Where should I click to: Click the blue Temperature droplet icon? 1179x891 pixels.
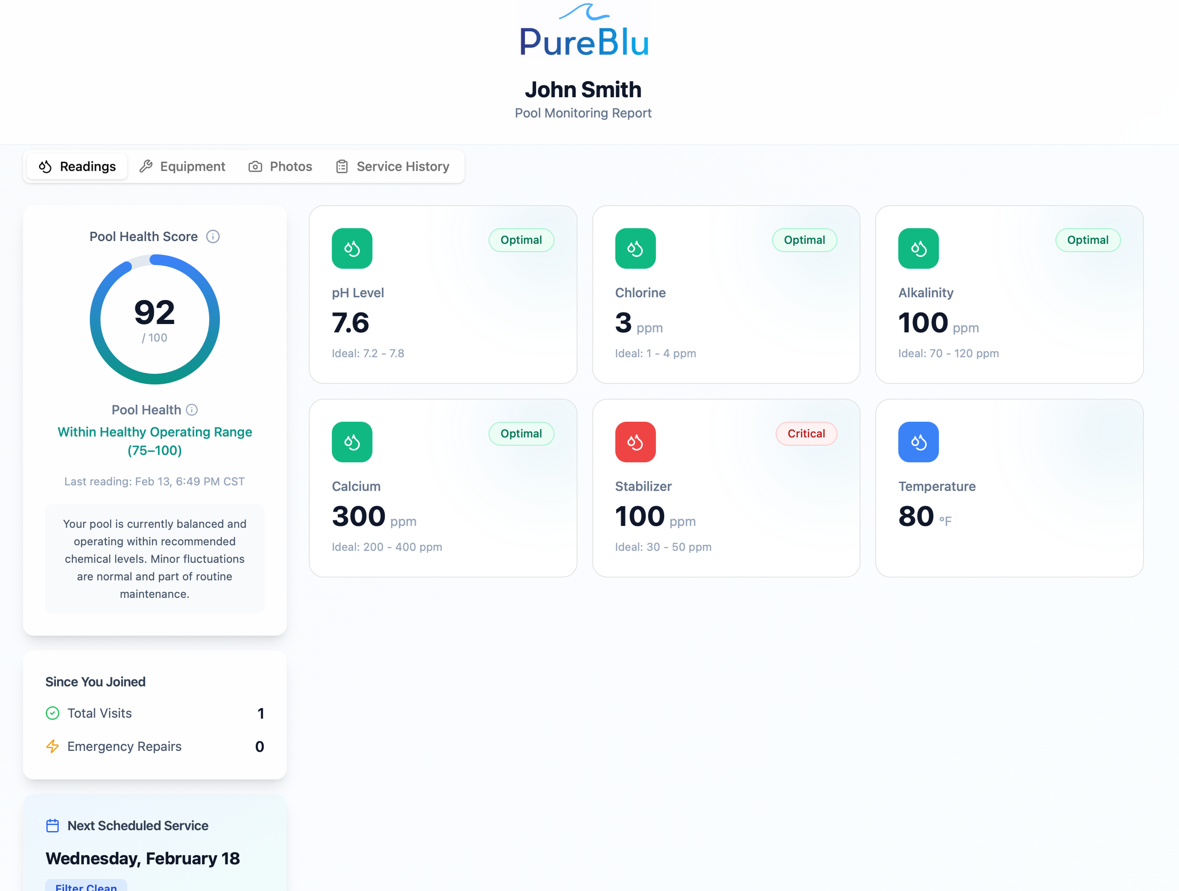[918, 442]
